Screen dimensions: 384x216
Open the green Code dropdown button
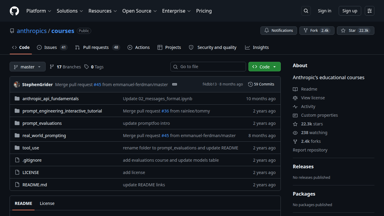(x=265, y=67)
